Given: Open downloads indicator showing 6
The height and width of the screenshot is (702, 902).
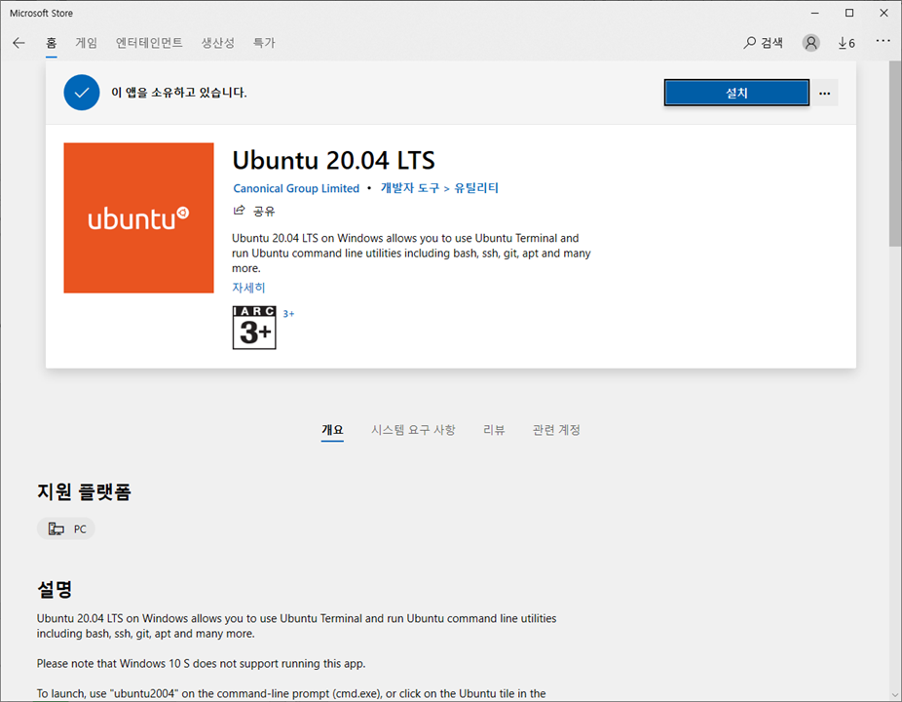Looking at the screenshot, I should pyautogui.click(x=846, y=43).
